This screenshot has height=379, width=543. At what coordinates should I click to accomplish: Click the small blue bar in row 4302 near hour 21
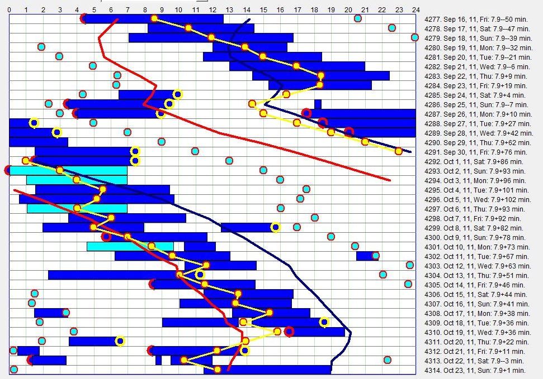click(366, 256)
